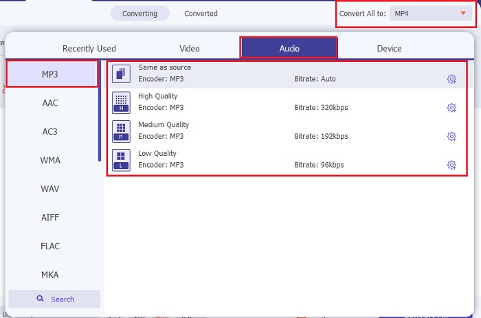Open settings gear for Low Quality preset

(451, 165)
